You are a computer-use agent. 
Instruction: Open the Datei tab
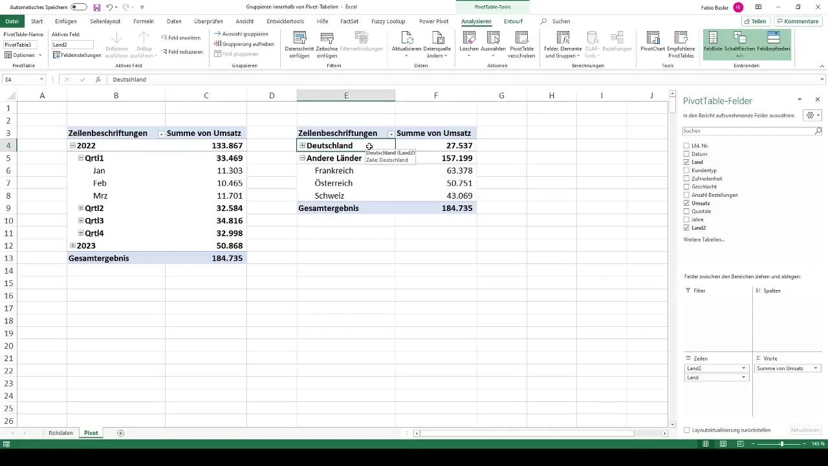tap(12, 21)
